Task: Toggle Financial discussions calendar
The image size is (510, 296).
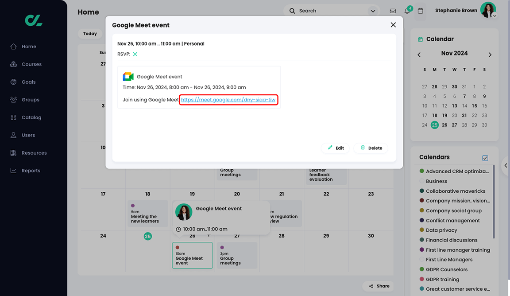Action: click(x=448, y=240)
